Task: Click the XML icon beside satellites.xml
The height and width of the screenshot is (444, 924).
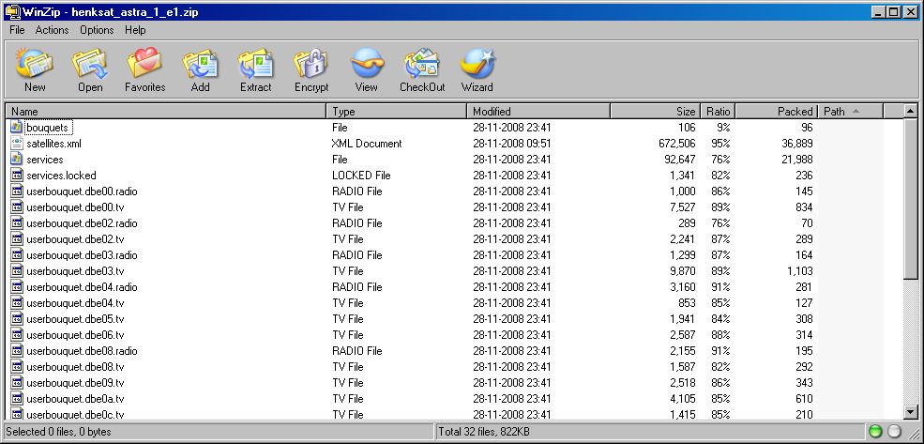Action: [17, 144]
